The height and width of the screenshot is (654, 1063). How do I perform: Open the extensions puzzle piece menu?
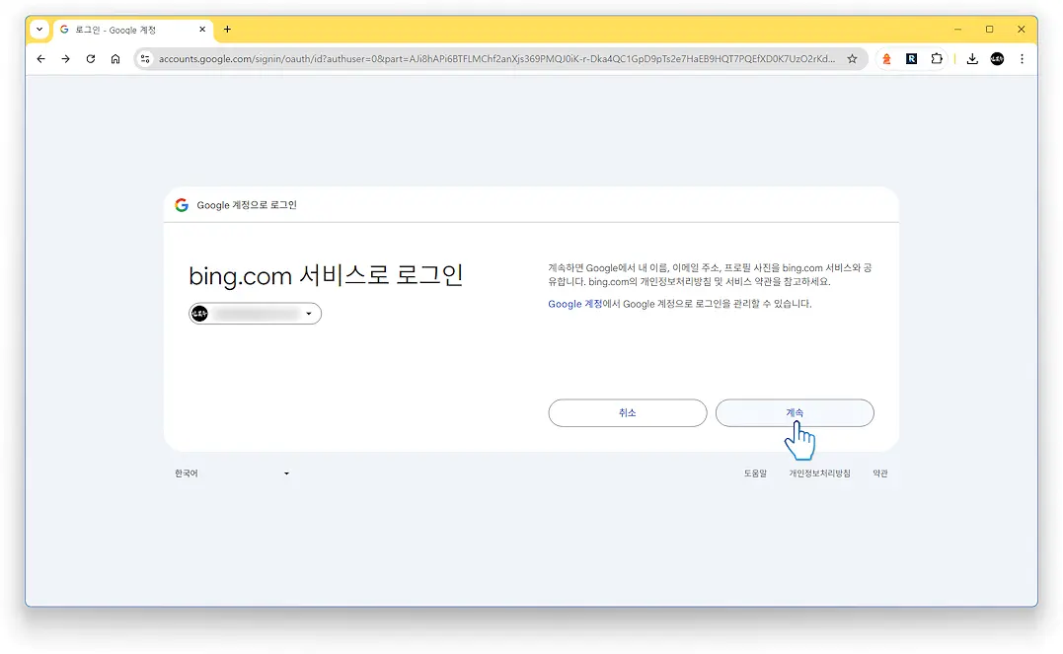coord(936,58)
